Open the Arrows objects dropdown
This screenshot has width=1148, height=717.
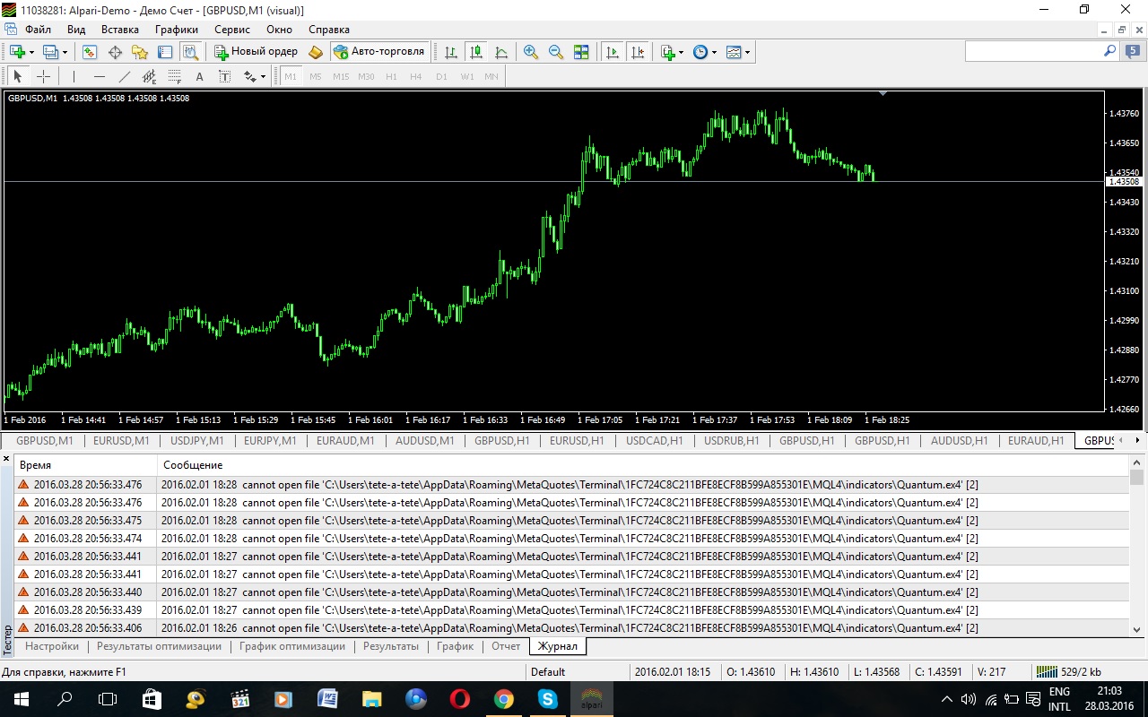tap(263, 76)
